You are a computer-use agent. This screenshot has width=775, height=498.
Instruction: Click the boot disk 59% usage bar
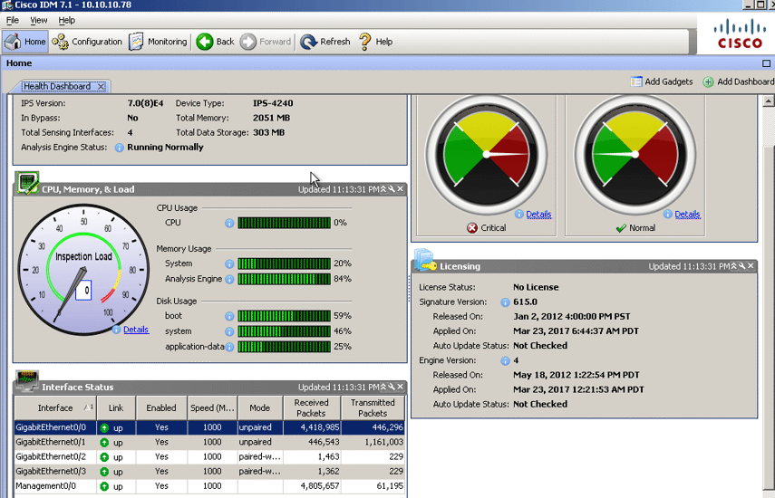tap(285, 316)
